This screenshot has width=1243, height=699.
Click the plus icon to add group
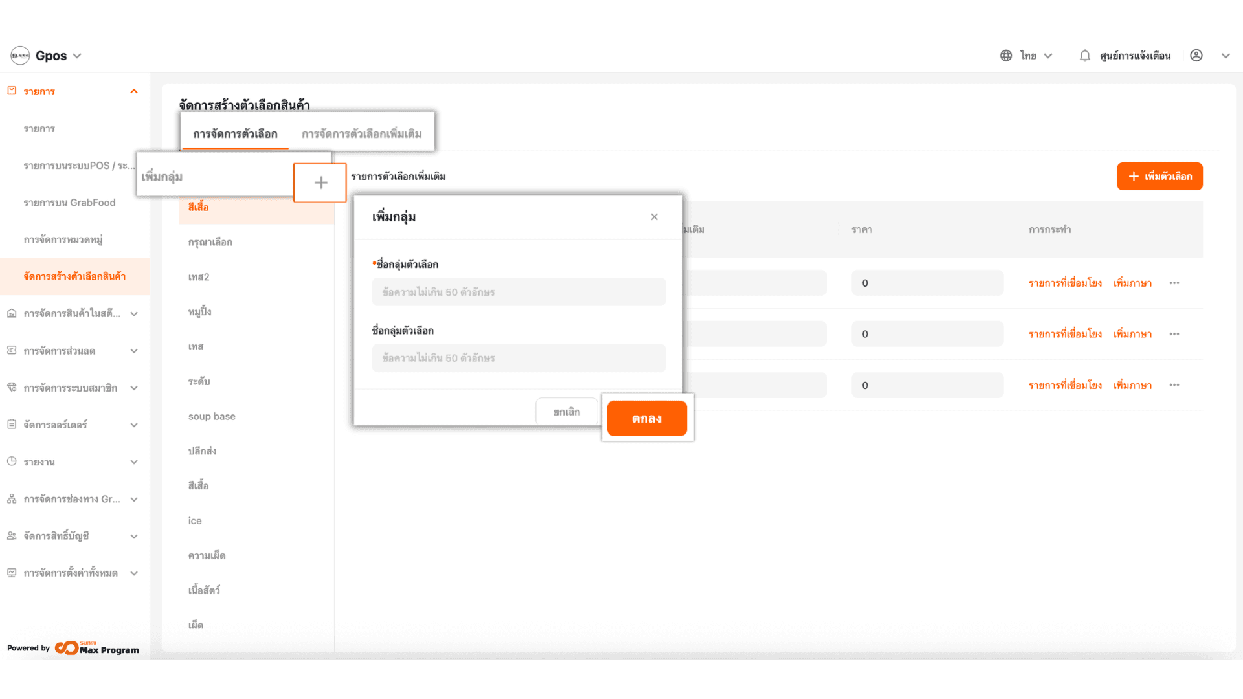pos(320,183)
